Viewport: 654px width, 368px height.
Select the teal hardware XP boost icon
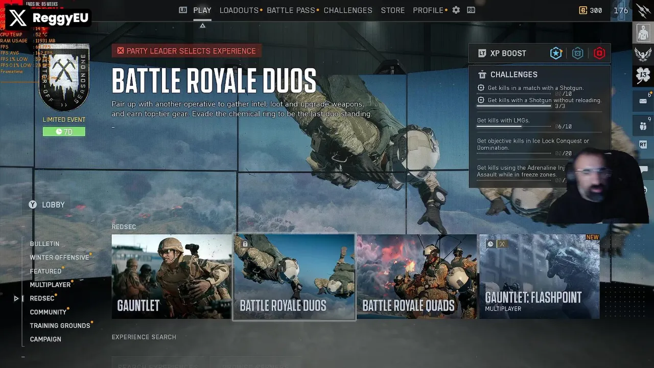coord(578,53)
